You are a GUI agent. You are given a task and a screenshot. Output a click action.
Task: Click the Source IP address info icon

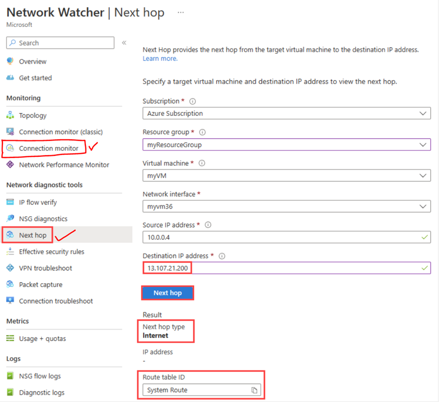pyautogui.click(x=208, y=225)
